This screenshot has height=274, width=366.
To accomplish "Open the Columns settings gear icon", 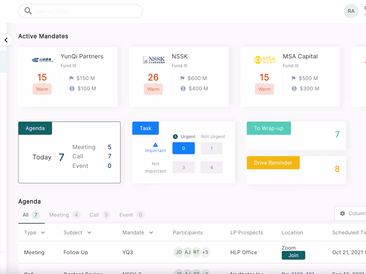I will tap(343, 213).
